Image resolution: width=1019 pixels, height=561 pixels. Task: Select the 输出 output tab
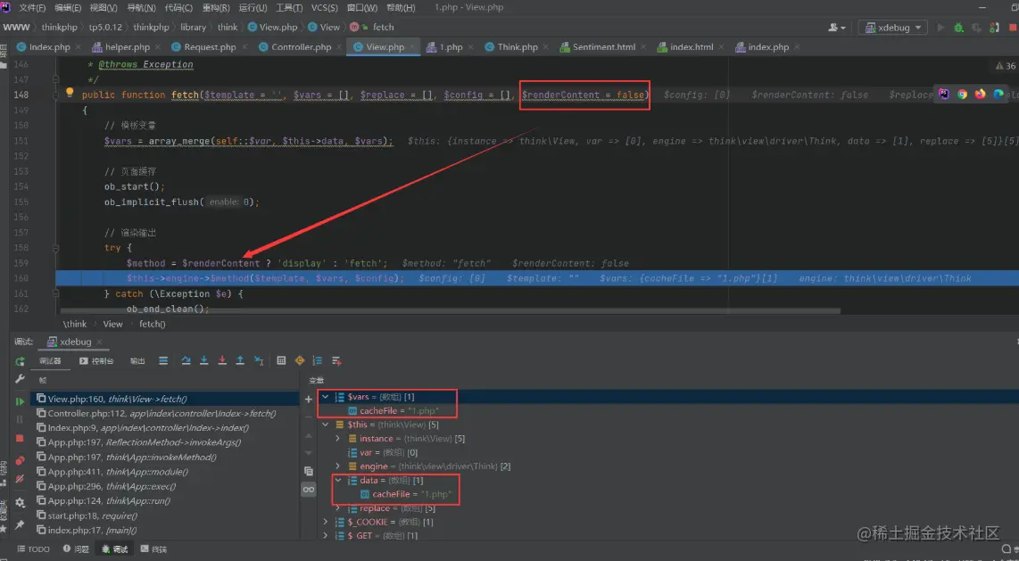[x=137, y=361]
